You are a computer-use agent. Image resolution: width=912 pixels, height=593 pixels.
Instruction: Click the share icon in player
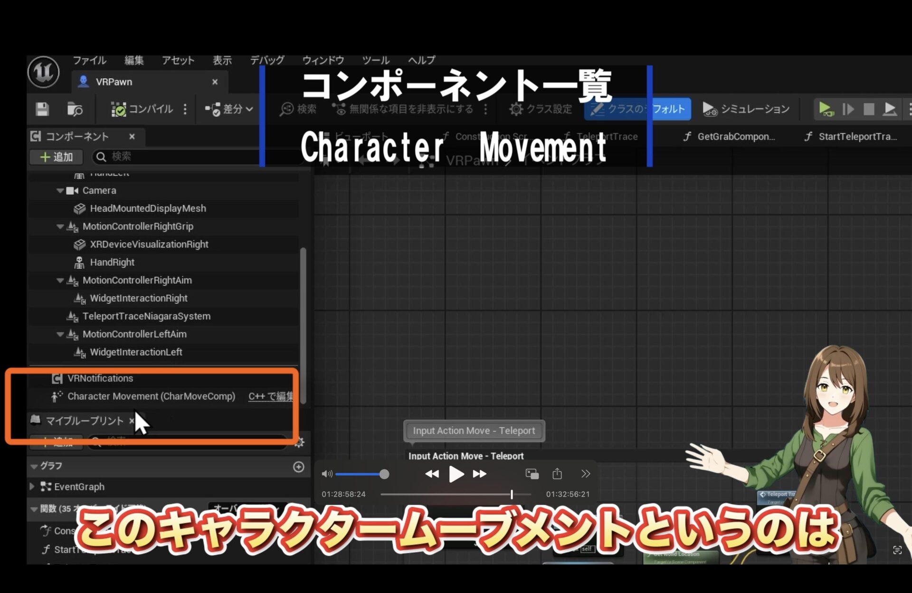557,474
